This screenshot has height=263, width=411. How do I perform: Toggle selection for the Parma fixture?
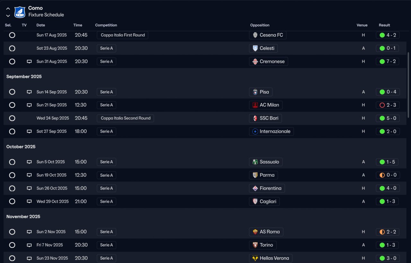12,175
